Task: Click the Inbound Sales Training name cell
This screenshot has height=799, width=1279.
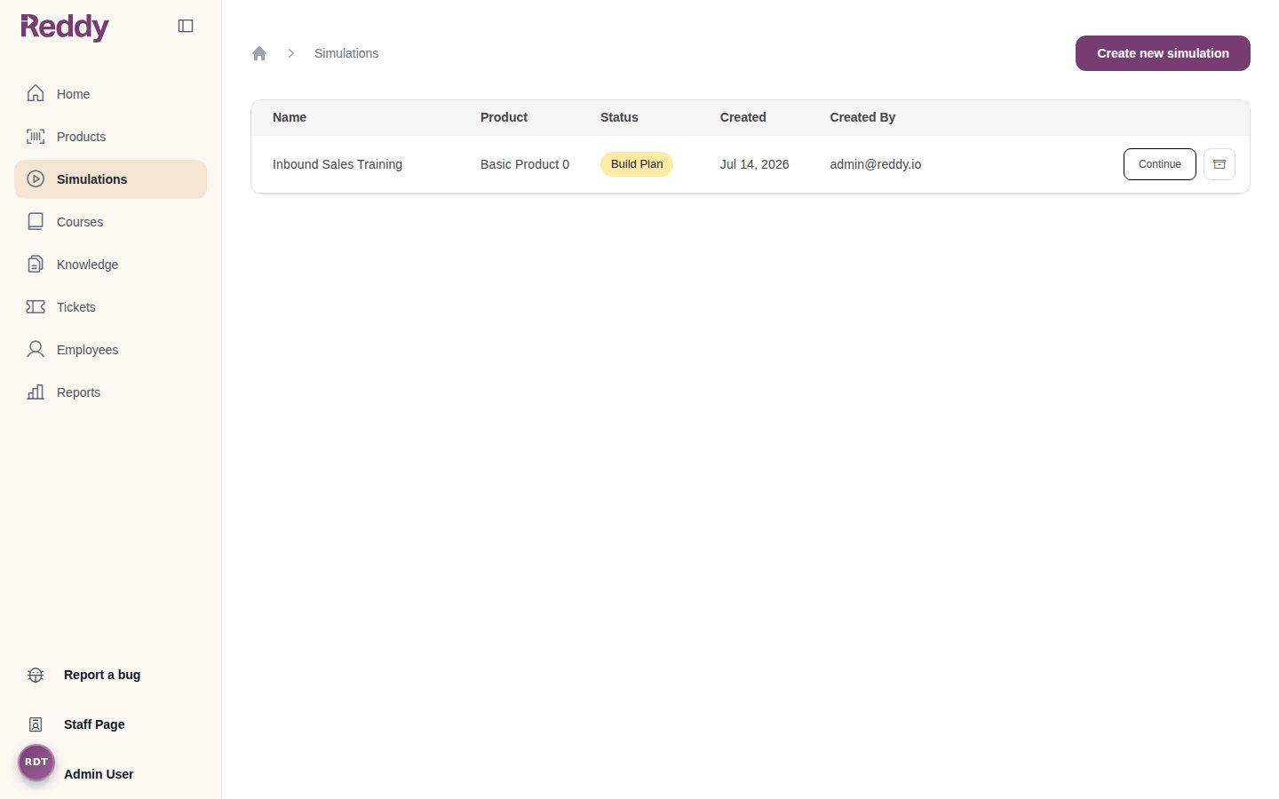Action: 338,164
